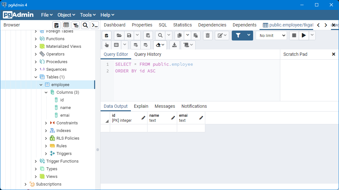Open the Explain options dropdown arrow

click(124, 45)
